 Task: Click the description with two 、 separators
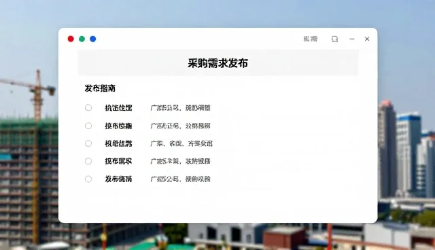click(181, 143)
